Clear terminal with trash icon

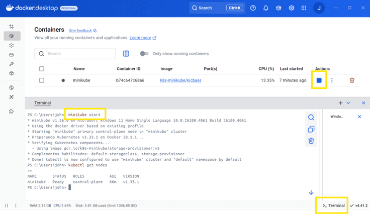pos(311,141)
